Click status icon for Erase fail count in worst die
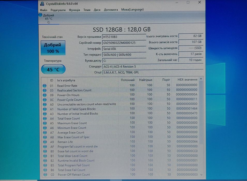The width and height of the screenshot is (247, 181). point(45,151)
